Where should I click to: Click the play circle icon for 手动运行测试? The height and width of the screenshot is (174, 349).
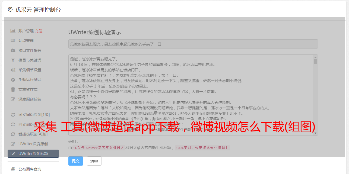(13, 80)
